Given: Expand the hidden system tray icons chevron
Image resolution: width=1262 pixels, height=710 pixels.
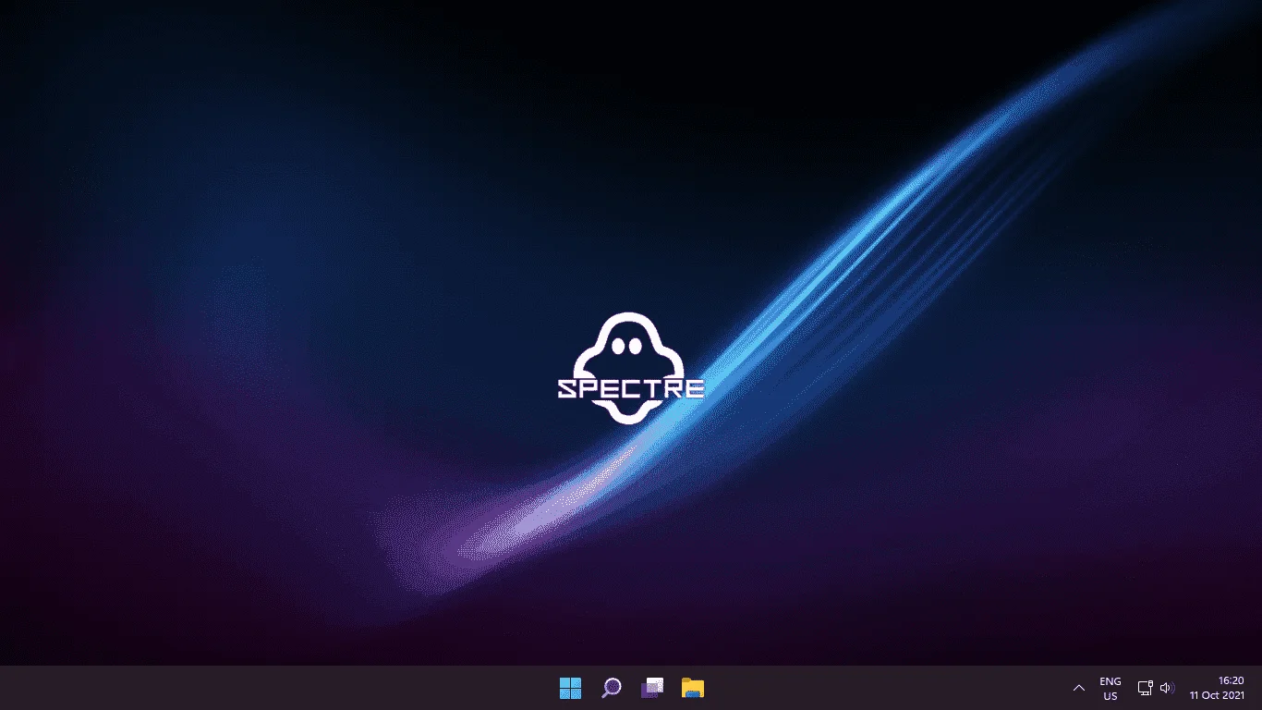Looking at the screenshot, I should point(1078,688).
